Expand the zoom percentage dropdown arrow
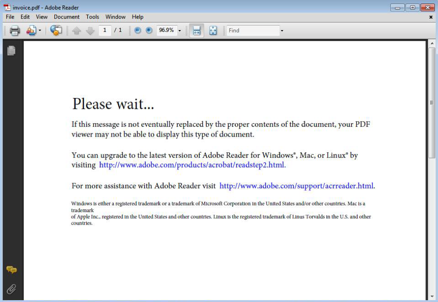The height and width of the screenshot is (302, 438). [180, 31]
